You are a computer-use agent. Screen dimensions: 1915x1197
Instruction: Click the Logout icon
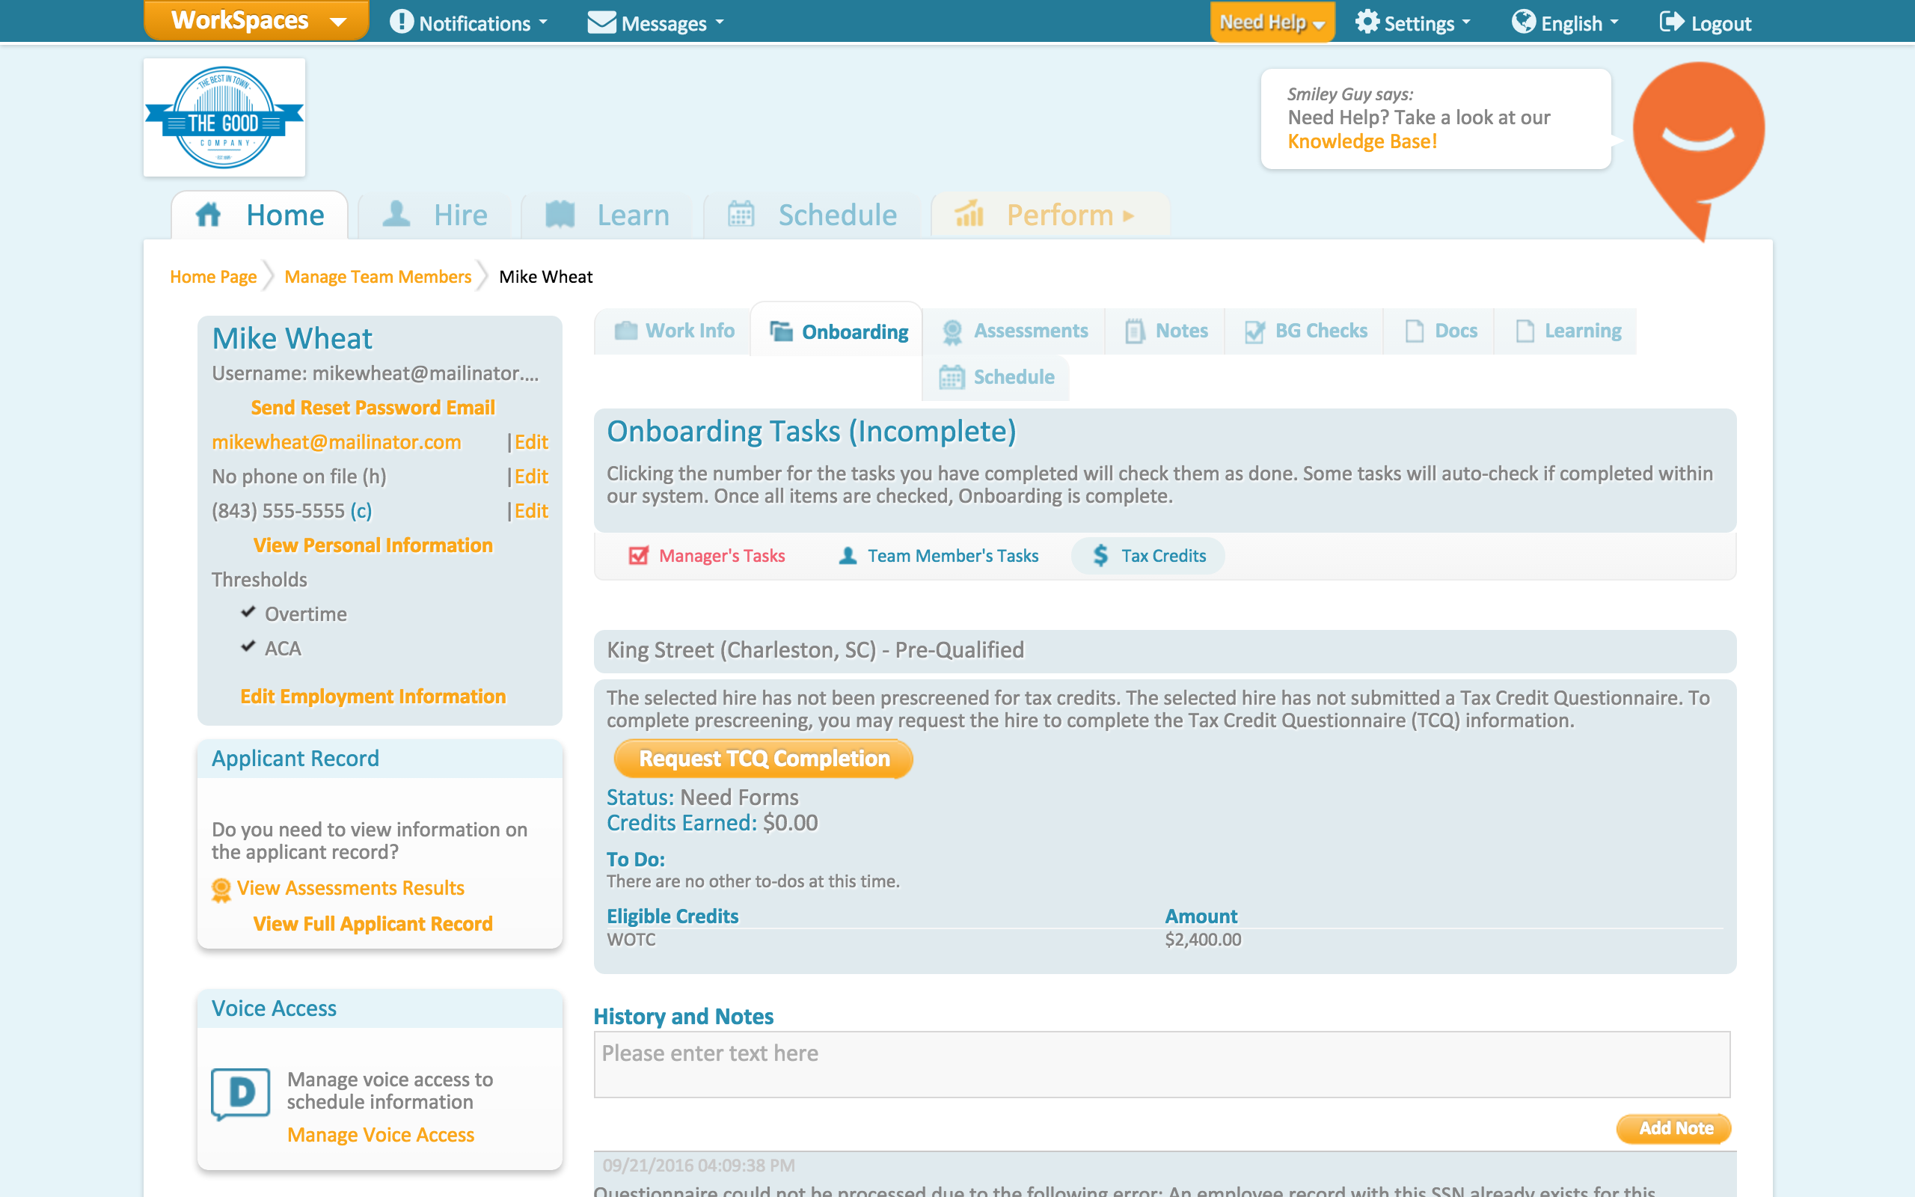1670,22
